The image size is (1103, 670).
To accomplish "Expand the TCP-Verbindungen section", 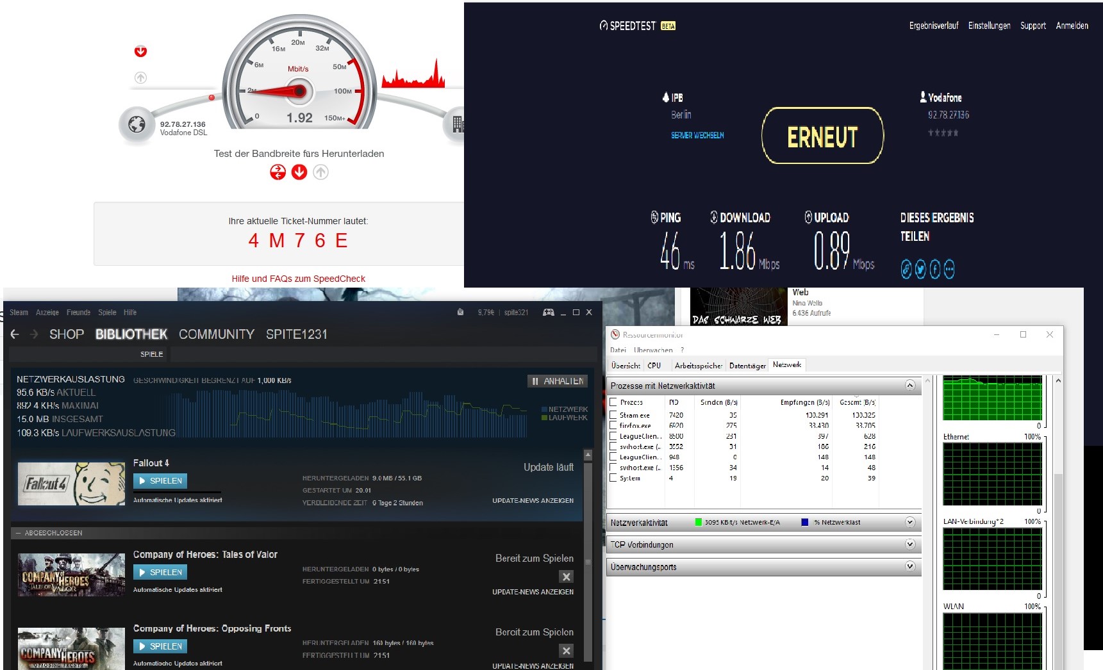I will (x=909, y=544).
